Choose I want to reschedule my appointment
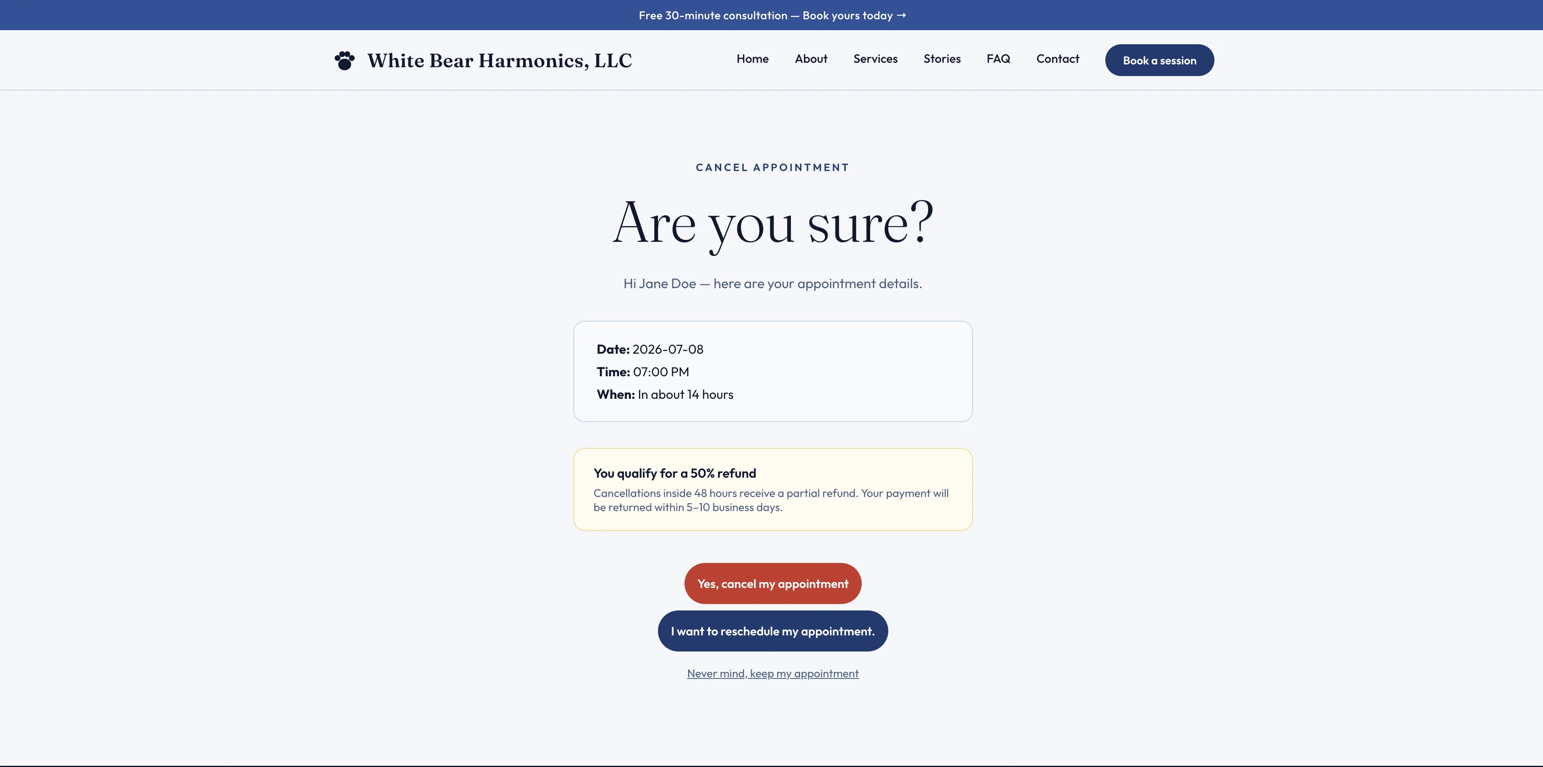 (x=773, y=631)
